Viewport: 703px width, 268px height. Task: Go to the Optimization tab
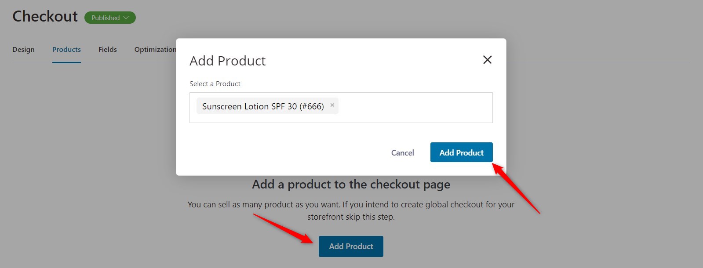pyautogui.click(x=155, y=50)
